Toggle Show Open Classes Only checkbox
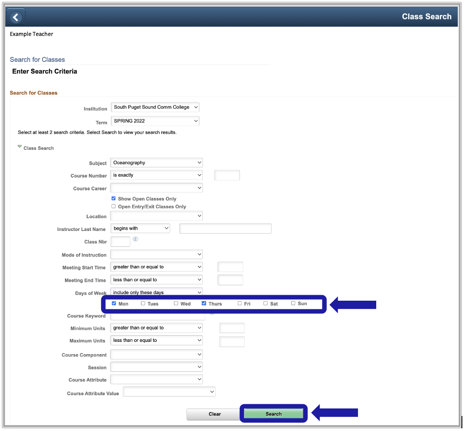The width and height of the screenshot is (465, 431). (114, 199)
